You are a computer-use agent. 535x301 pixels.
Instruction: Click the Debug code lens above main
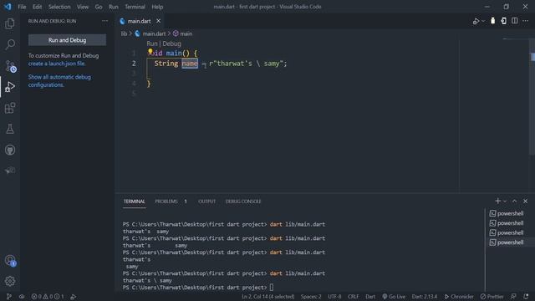(171, 43)
